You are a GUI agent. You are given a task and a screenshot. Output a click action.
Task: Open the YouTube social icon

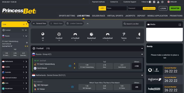158,2
